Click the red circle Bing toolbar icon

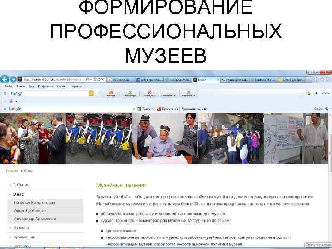pos(150,93)
